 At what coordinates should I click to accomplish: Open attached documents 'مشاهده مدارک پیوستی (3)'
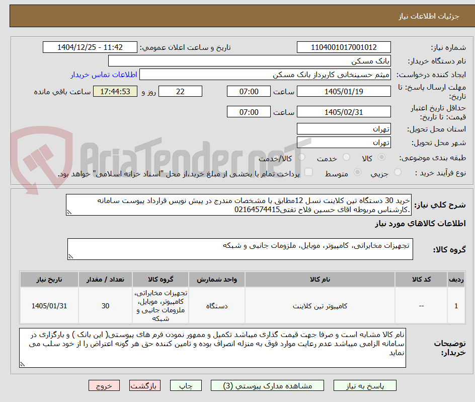click(x=267, y=385)
